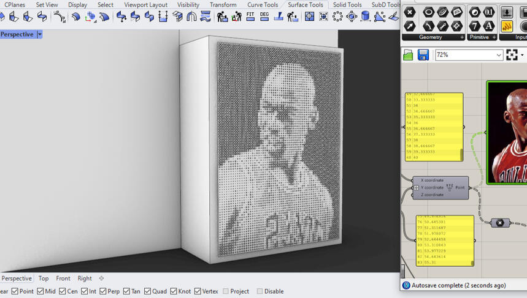Select the Boolean parameter icon in Primitive
527x298 pixels.
(475, 13)
